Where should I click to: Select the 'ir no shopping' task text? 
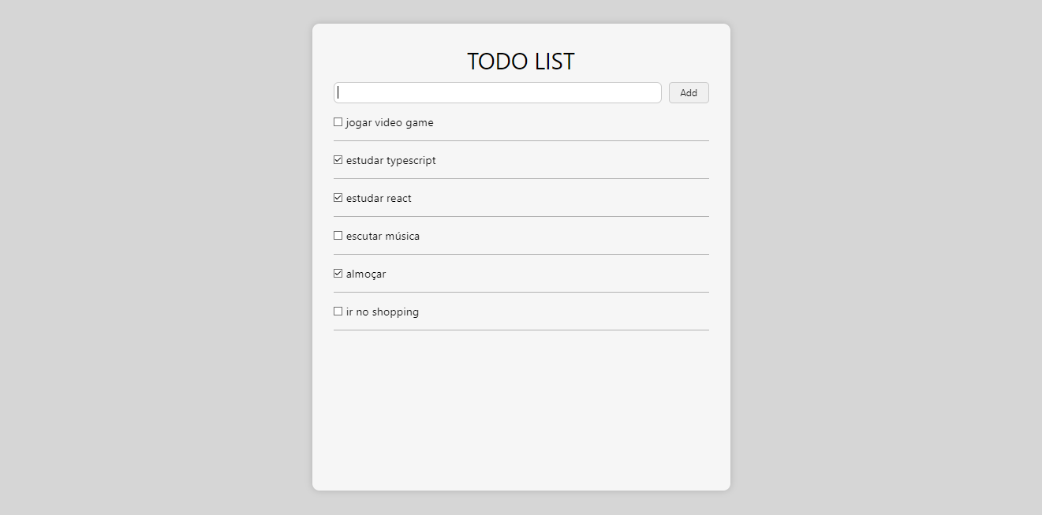click(x=382, y=312)
